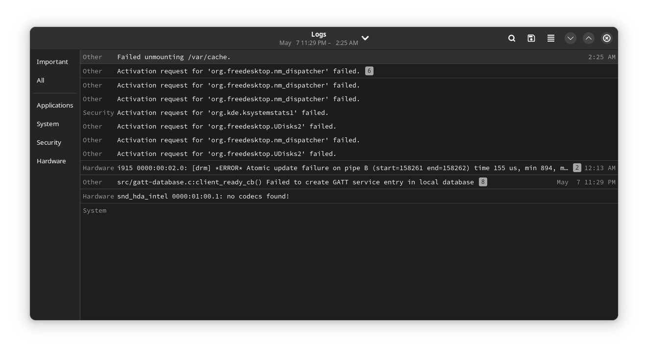
Task: Open the hamburger primary menu
Action: [x=551, y=38]
